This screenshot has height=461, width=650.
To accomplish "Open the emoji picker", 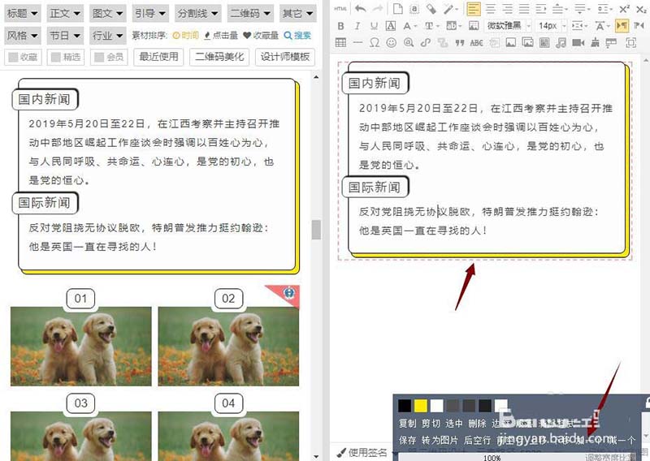I will [391, 42].
